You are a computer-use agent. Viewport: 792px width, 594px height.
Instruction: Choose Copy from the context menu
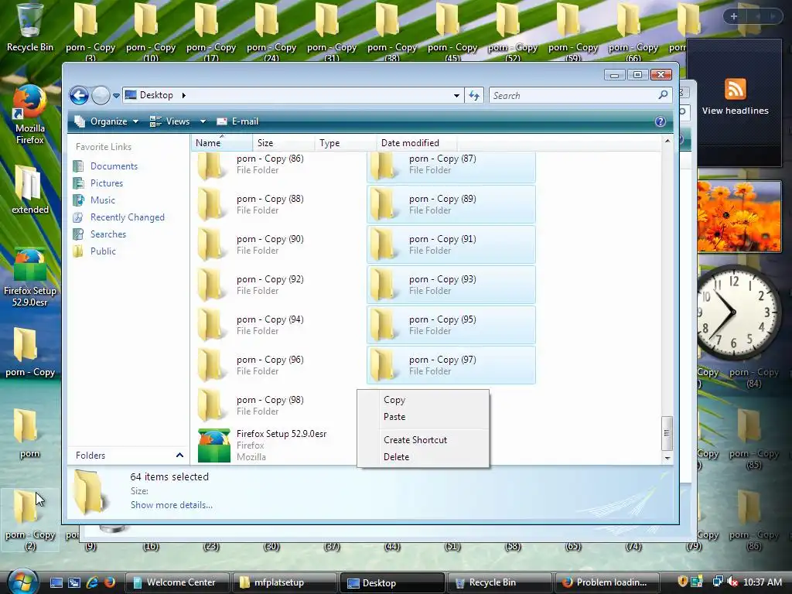point(394,400)
